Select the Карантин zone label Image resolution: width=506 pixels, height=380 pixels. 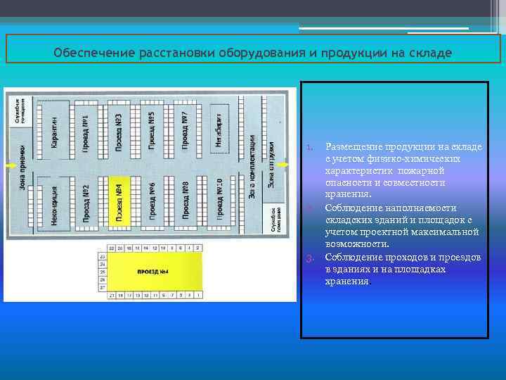(55, 133)
